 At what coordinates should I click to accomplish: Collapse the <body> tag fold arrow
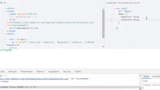5,34
